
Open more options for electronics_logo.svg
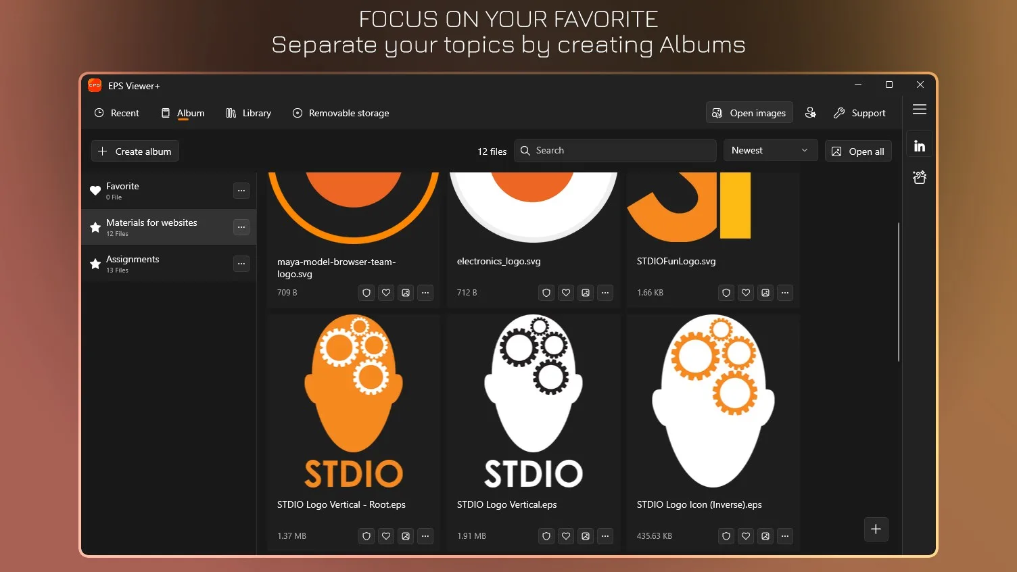605,293
